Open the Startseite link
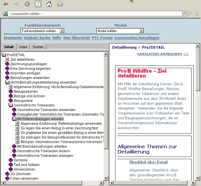The height and width of the screenshot is (186, 201). coord(13,38)
